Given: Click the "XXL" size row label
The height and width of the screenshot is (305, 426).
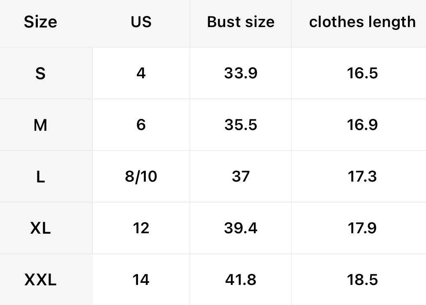Looking at the screenshot, I should click(x=40, y=280).
